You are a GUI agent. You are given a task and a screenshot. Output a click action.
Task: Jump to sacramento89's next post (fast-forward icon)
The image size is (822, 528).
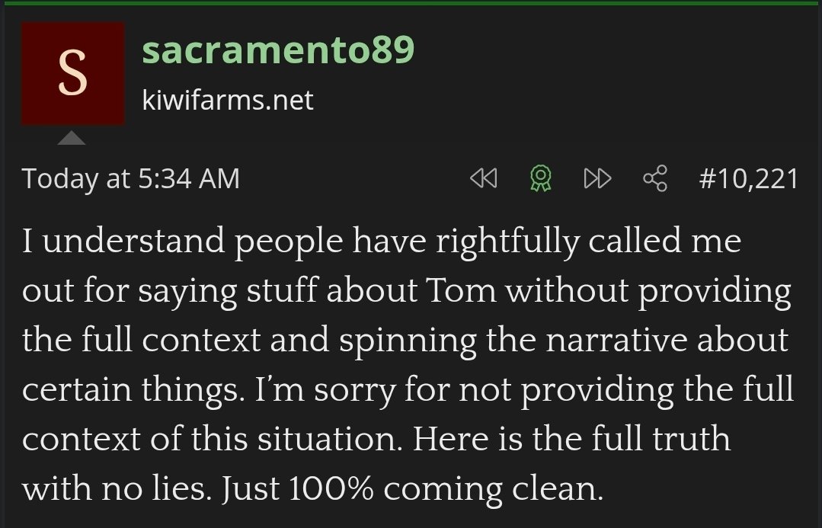[597, 179]
